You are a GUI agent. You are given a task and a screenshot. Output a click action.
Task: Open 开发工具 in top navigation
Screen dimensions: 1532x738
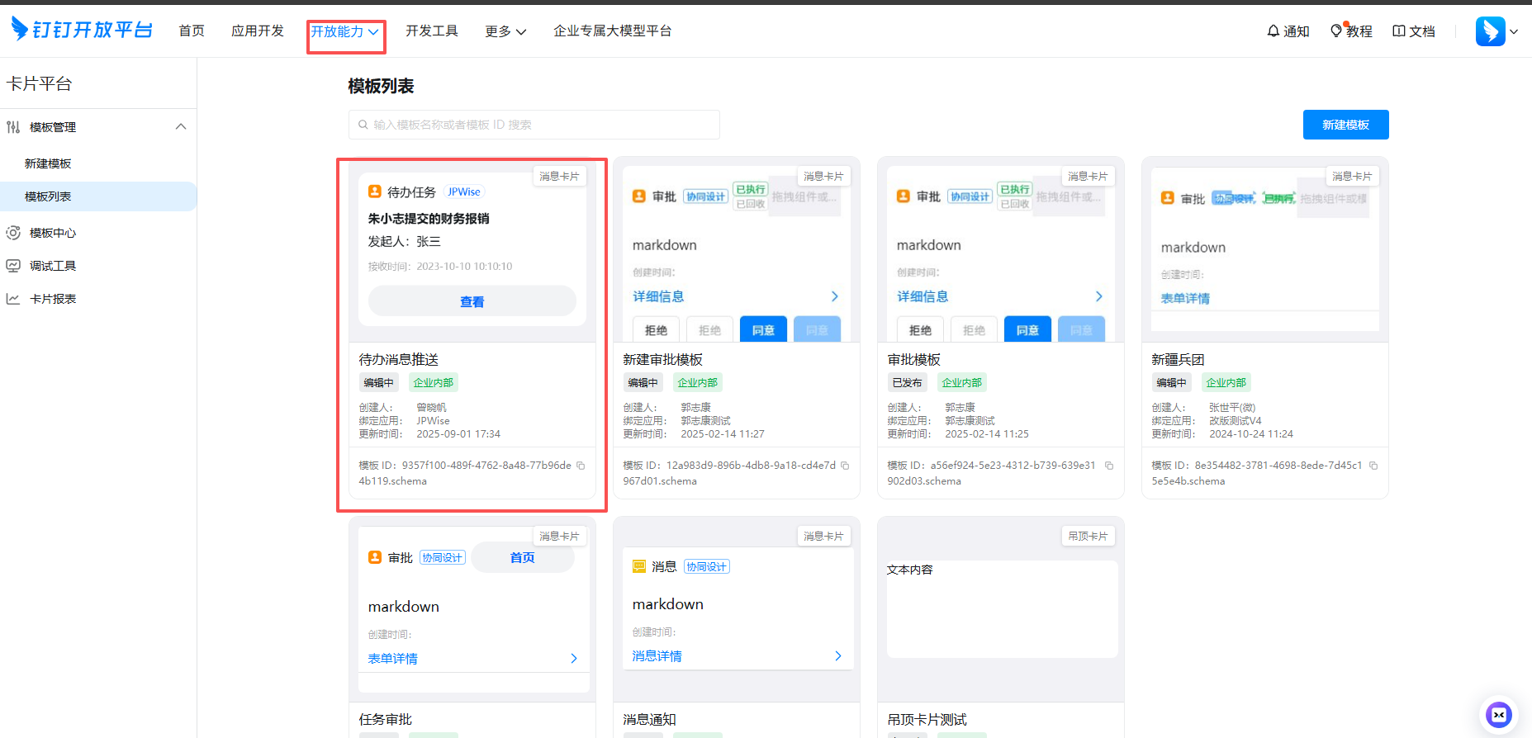pos(432,31)
